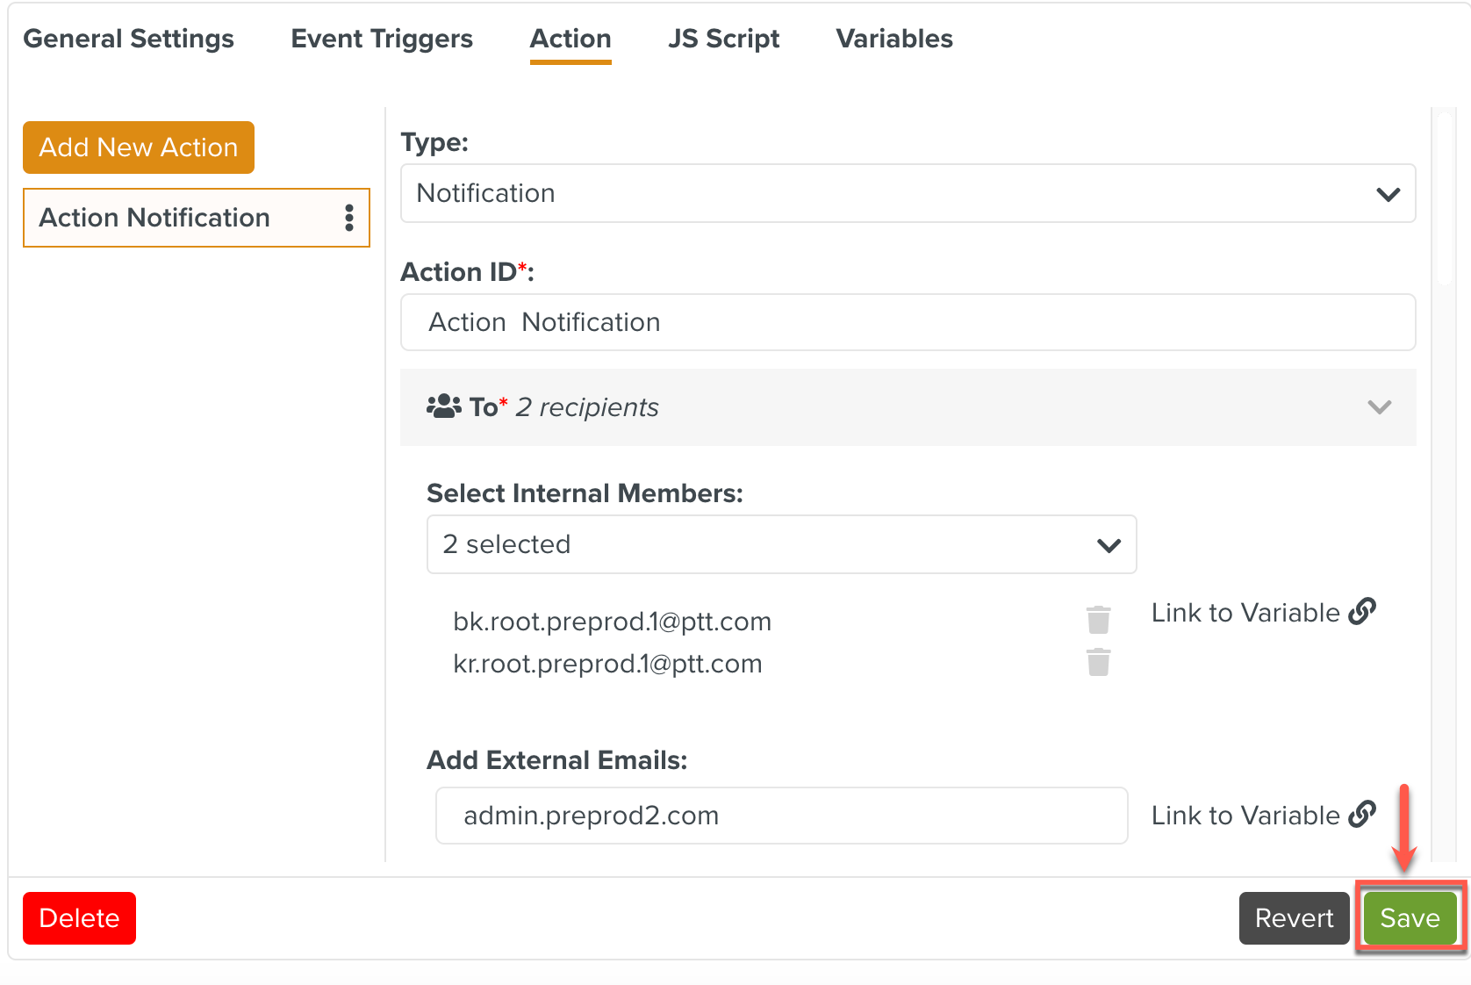Image resolution: width=1471 pixels, height=985 pixels.
Task: Open the 2 selected members dropdown
Action: pyautogui.click(x=781, y=544)
